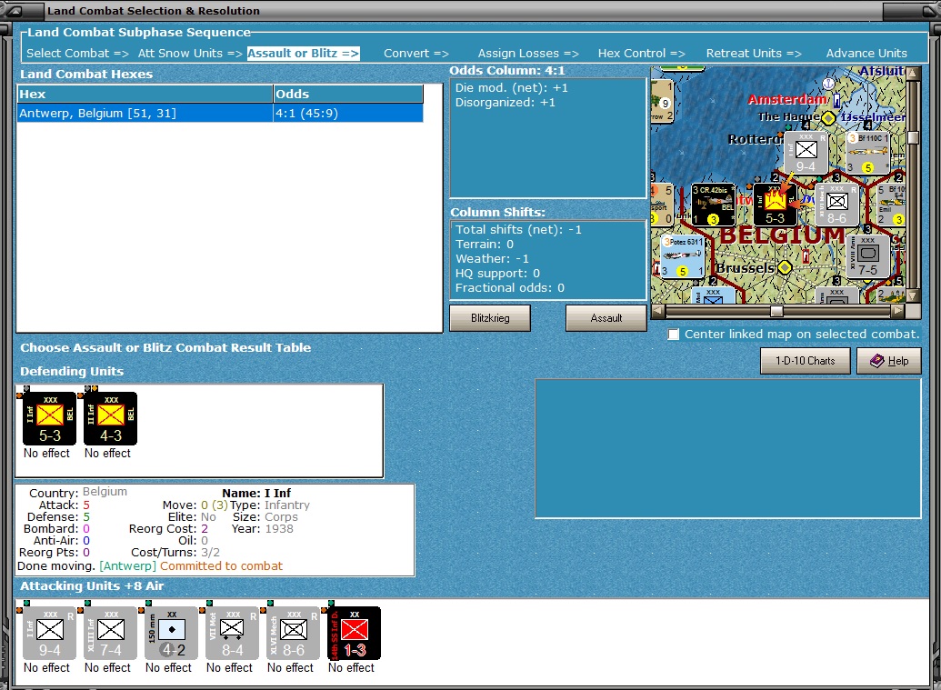
Task: Choose the Assault combat table
Action: click(x=606, y=318)
